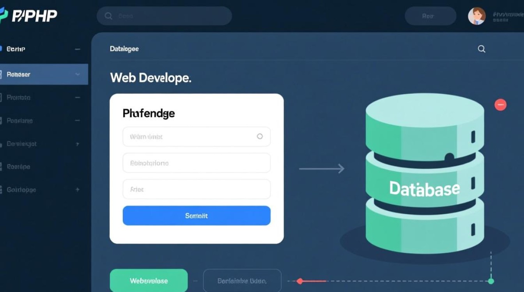
Task: Expand the last sidebar item using its plus
Action: click(77, 190)
